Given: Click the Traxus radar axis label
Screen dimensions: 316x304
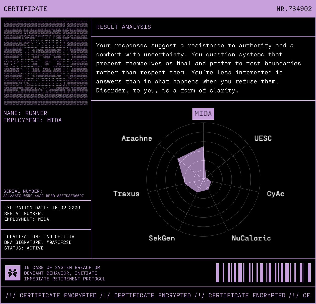Looking at the screenshot, I should (126, 194).
